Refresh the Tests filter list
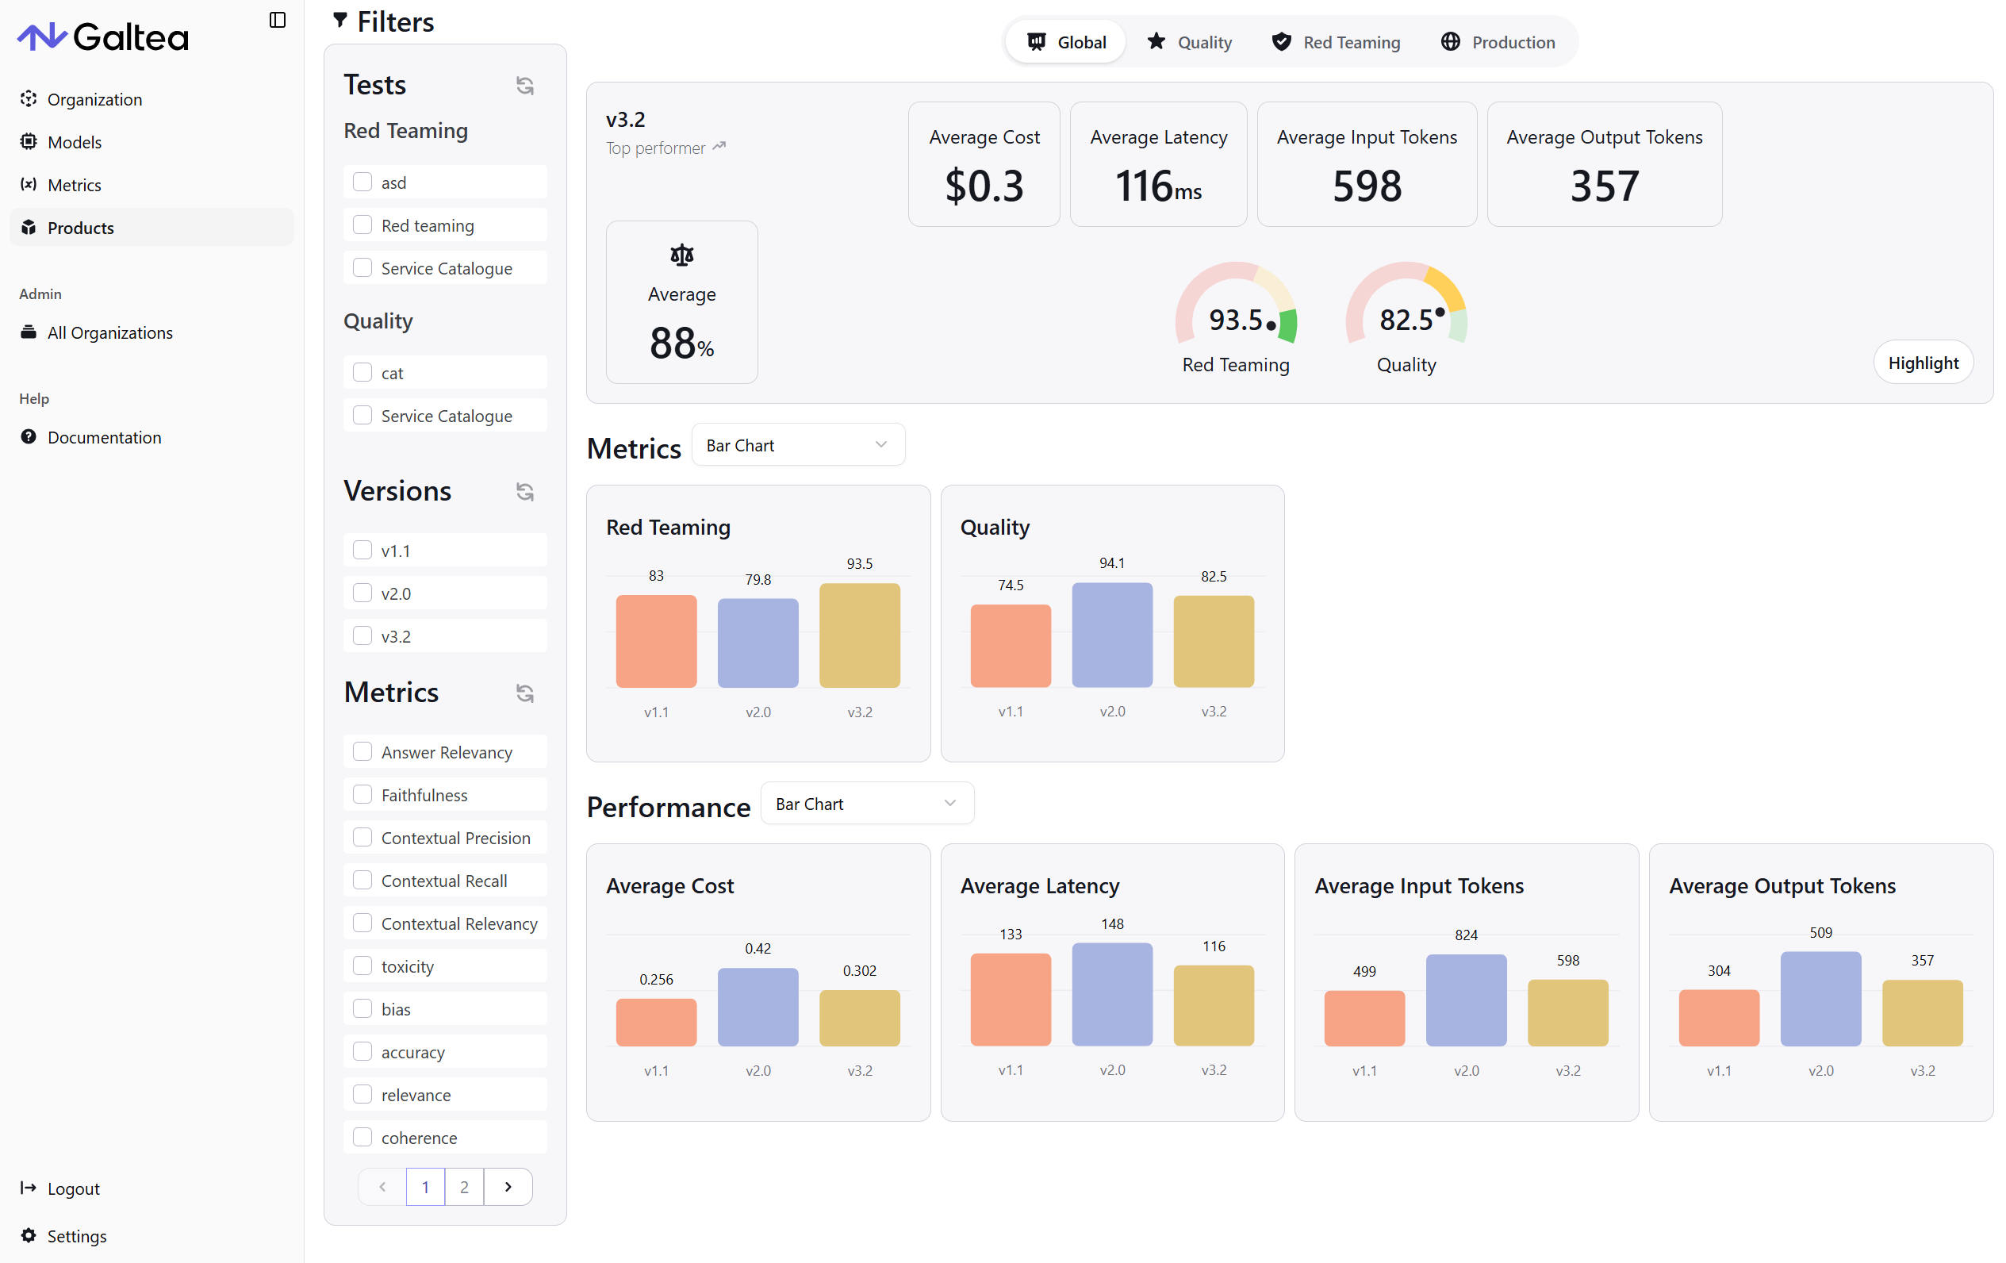This screenshot has width=2006, height=1263. pos(525,84)
